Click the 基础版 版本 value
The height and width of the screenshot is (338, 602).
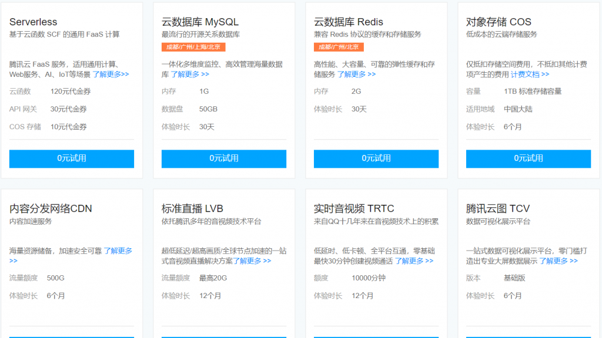click(x=514, y=278)
